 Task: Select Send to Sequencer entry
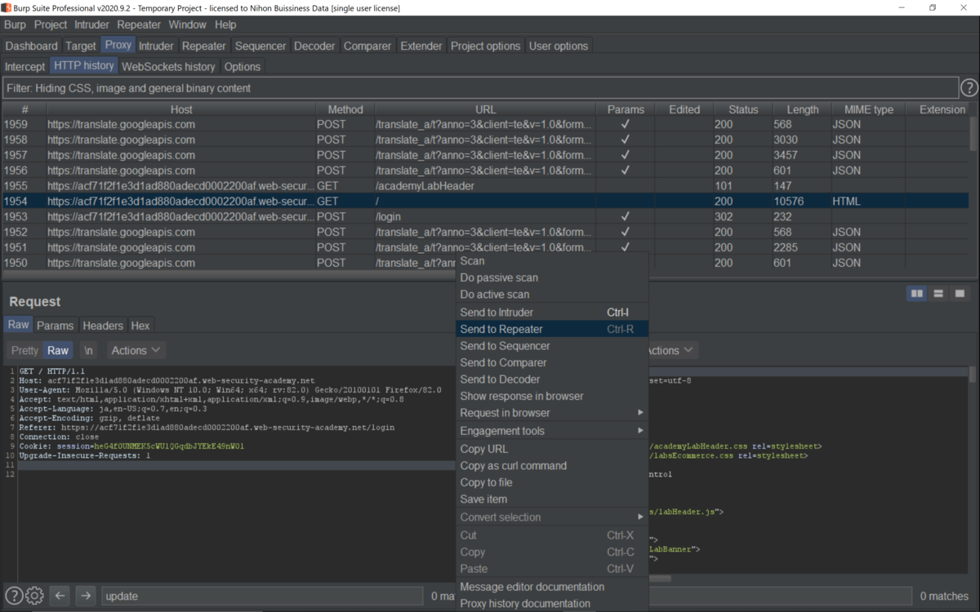552,346
